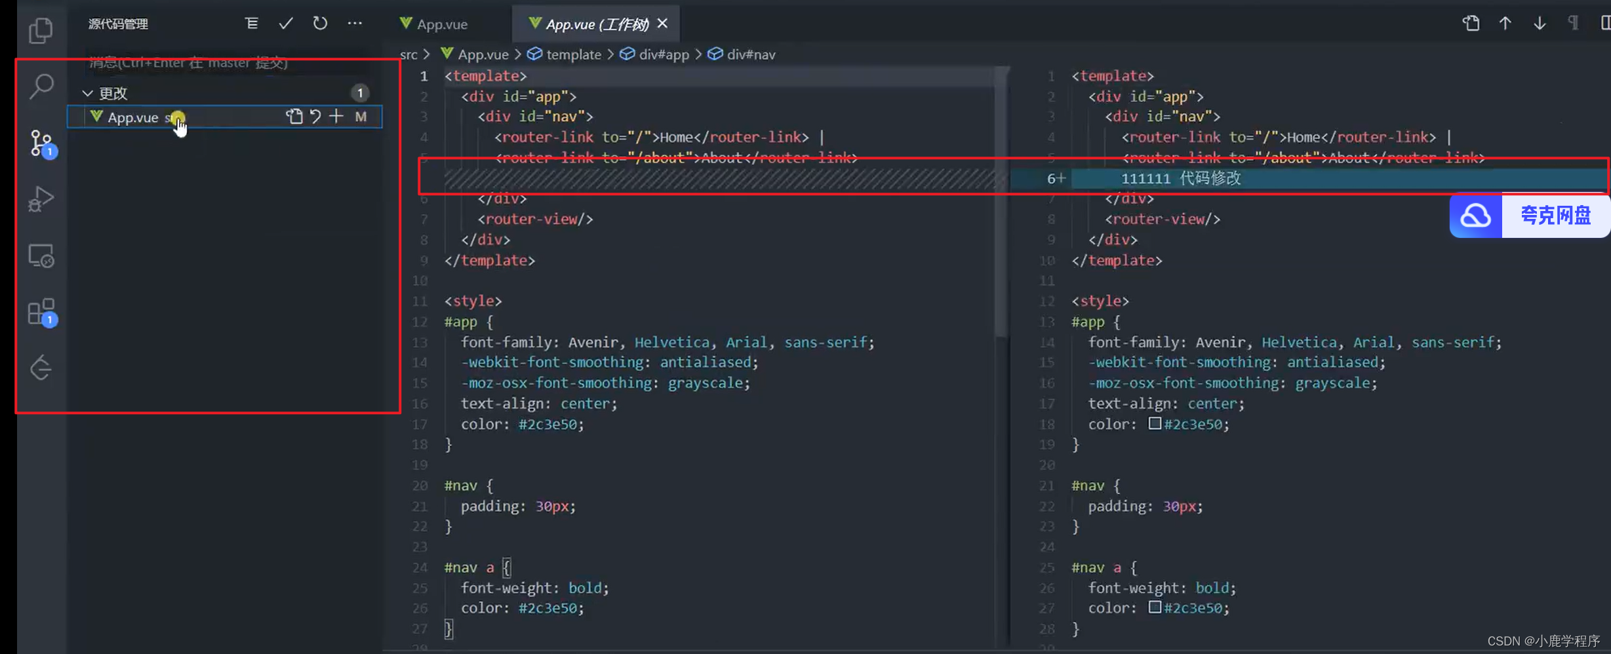
Task: Go to previous change arrow
Action: (x=1505, y=24)
